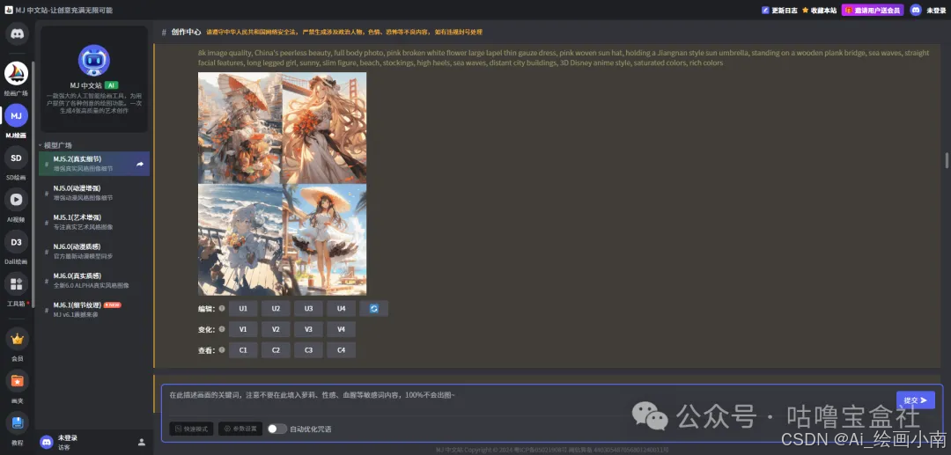951x455 pixels.
Task: Click U2 upscale button
Action: 276,308
